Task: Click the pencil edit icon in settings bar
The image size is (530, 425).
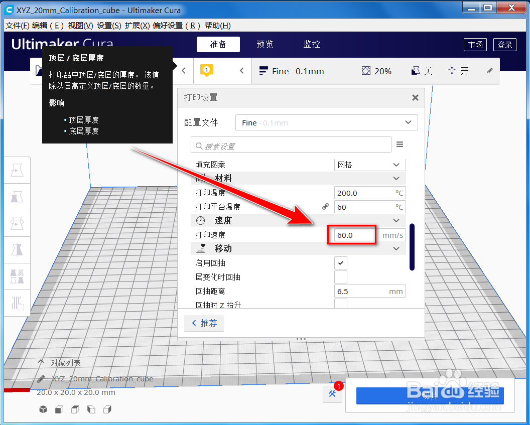Action: coord(490,71)
